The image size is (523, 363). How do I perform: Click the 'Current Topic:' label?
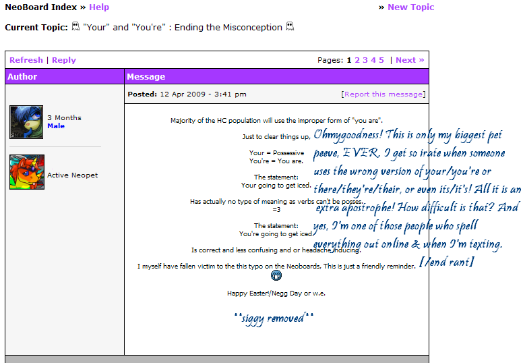coord(36,27)
